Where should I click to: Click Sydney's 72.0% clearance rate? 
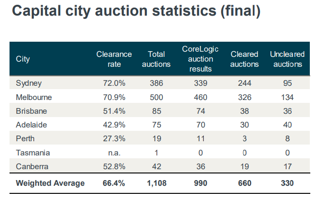coord(114,83)
